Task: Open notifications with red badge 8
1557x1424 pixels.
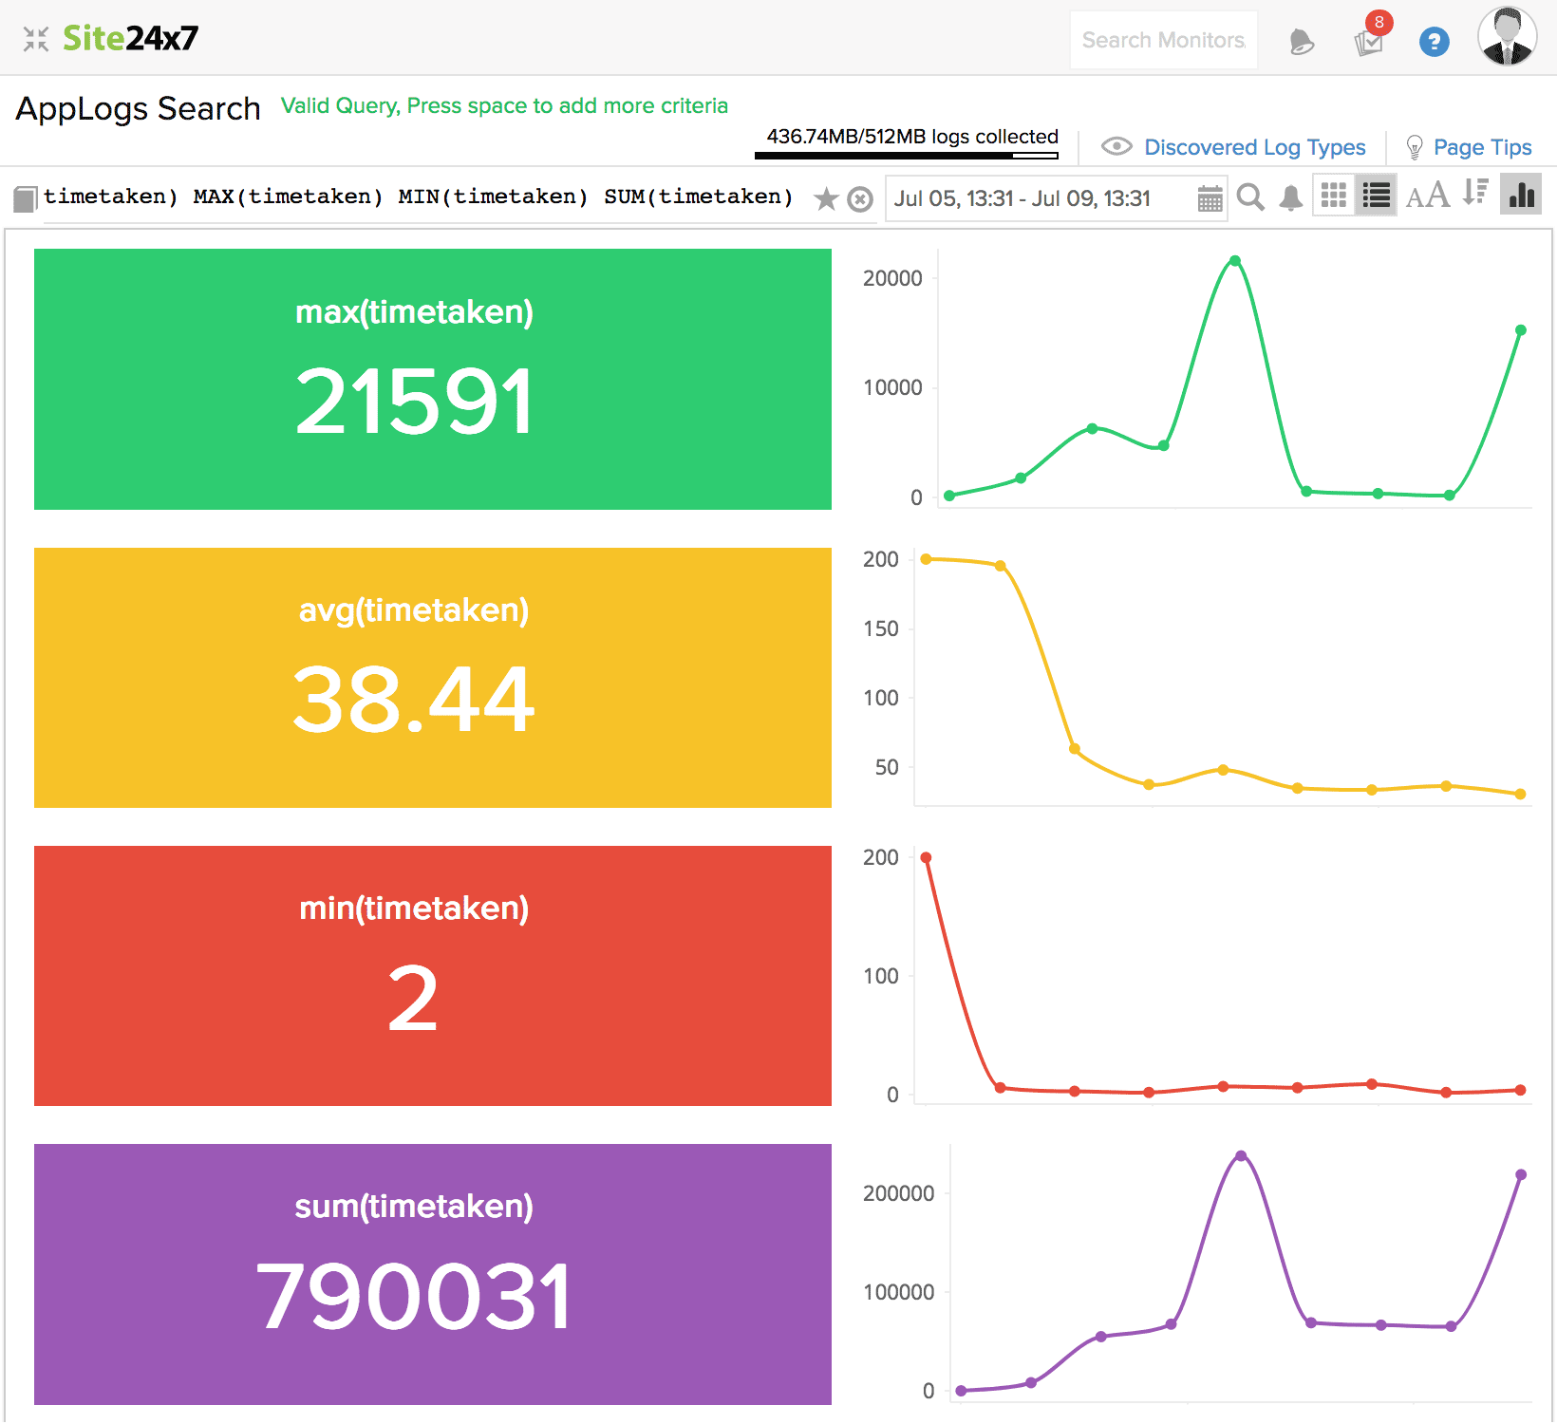Action: [1369, 41]
